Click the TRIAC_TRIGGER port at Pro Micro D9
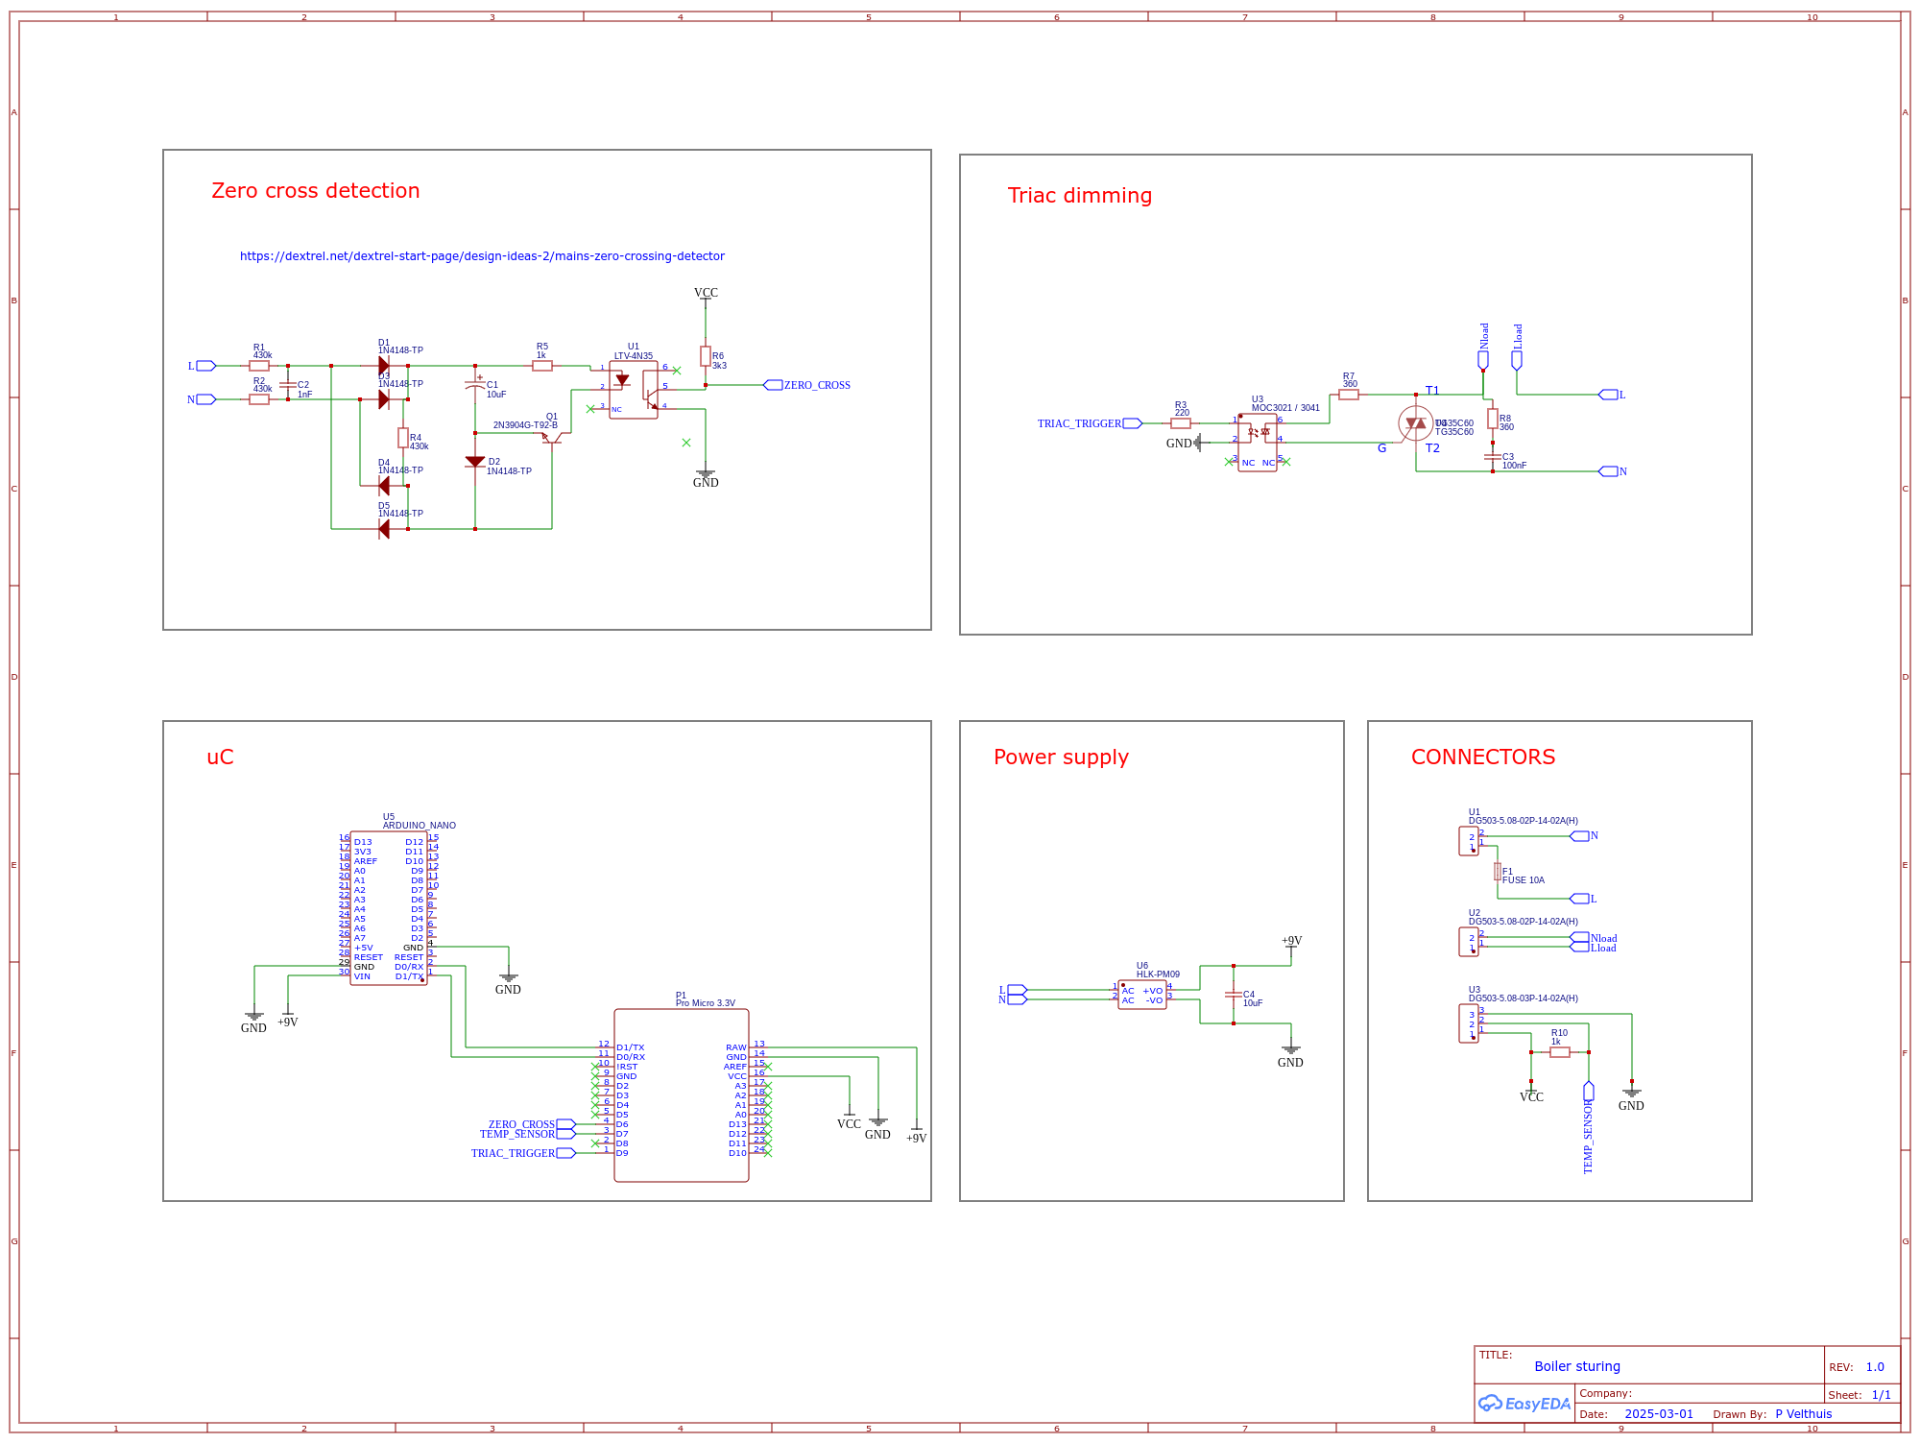 (523, 1153)
